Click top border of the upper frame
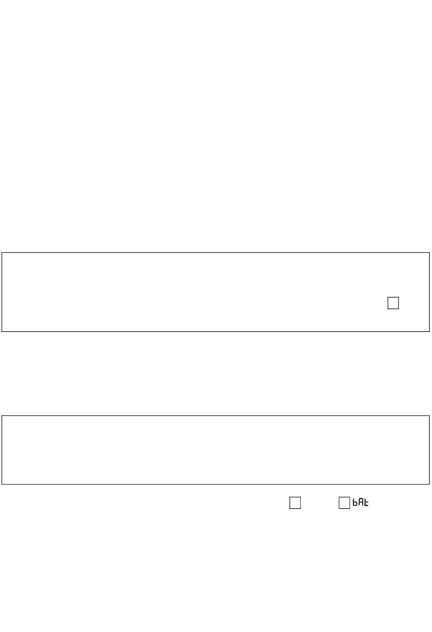Viewport: 432px width, 632px height. (216, 253)
